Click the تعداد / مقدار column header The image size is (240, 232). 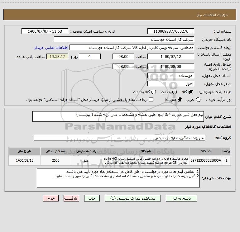click(55, 151)
